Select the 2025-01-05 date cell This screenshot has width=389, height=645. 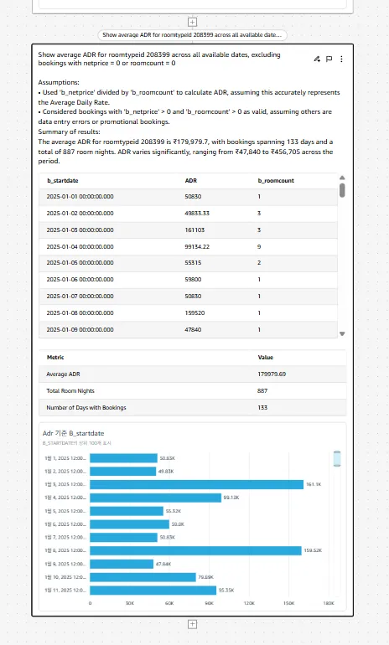(80, 263)
